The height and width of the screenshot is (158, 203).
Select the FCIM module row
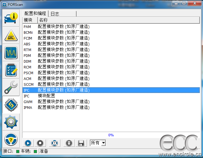pyautogui.click(x=111, y=38)
